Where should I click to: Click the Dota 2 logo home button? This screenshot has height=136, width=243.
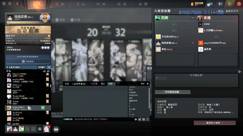pyautogui.click(x=37, y=4)
